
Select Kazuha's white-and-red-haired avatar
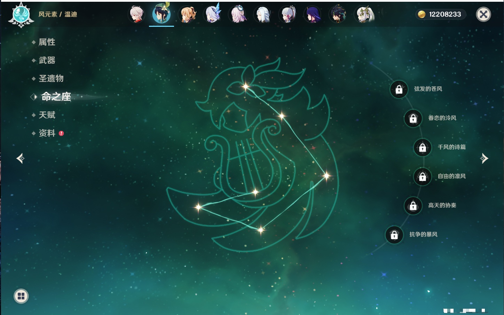[137, 15]
